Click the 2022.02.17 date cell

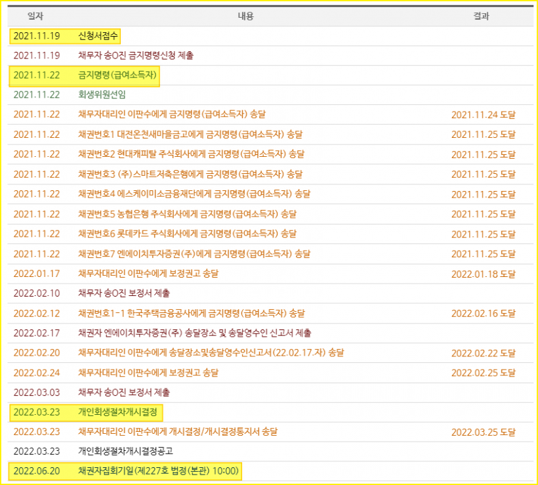[x=37, y=333]
